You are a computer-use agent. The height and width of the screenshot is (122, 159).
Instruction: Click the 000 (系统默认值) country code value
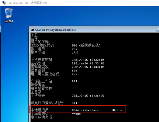click(86, 45)
